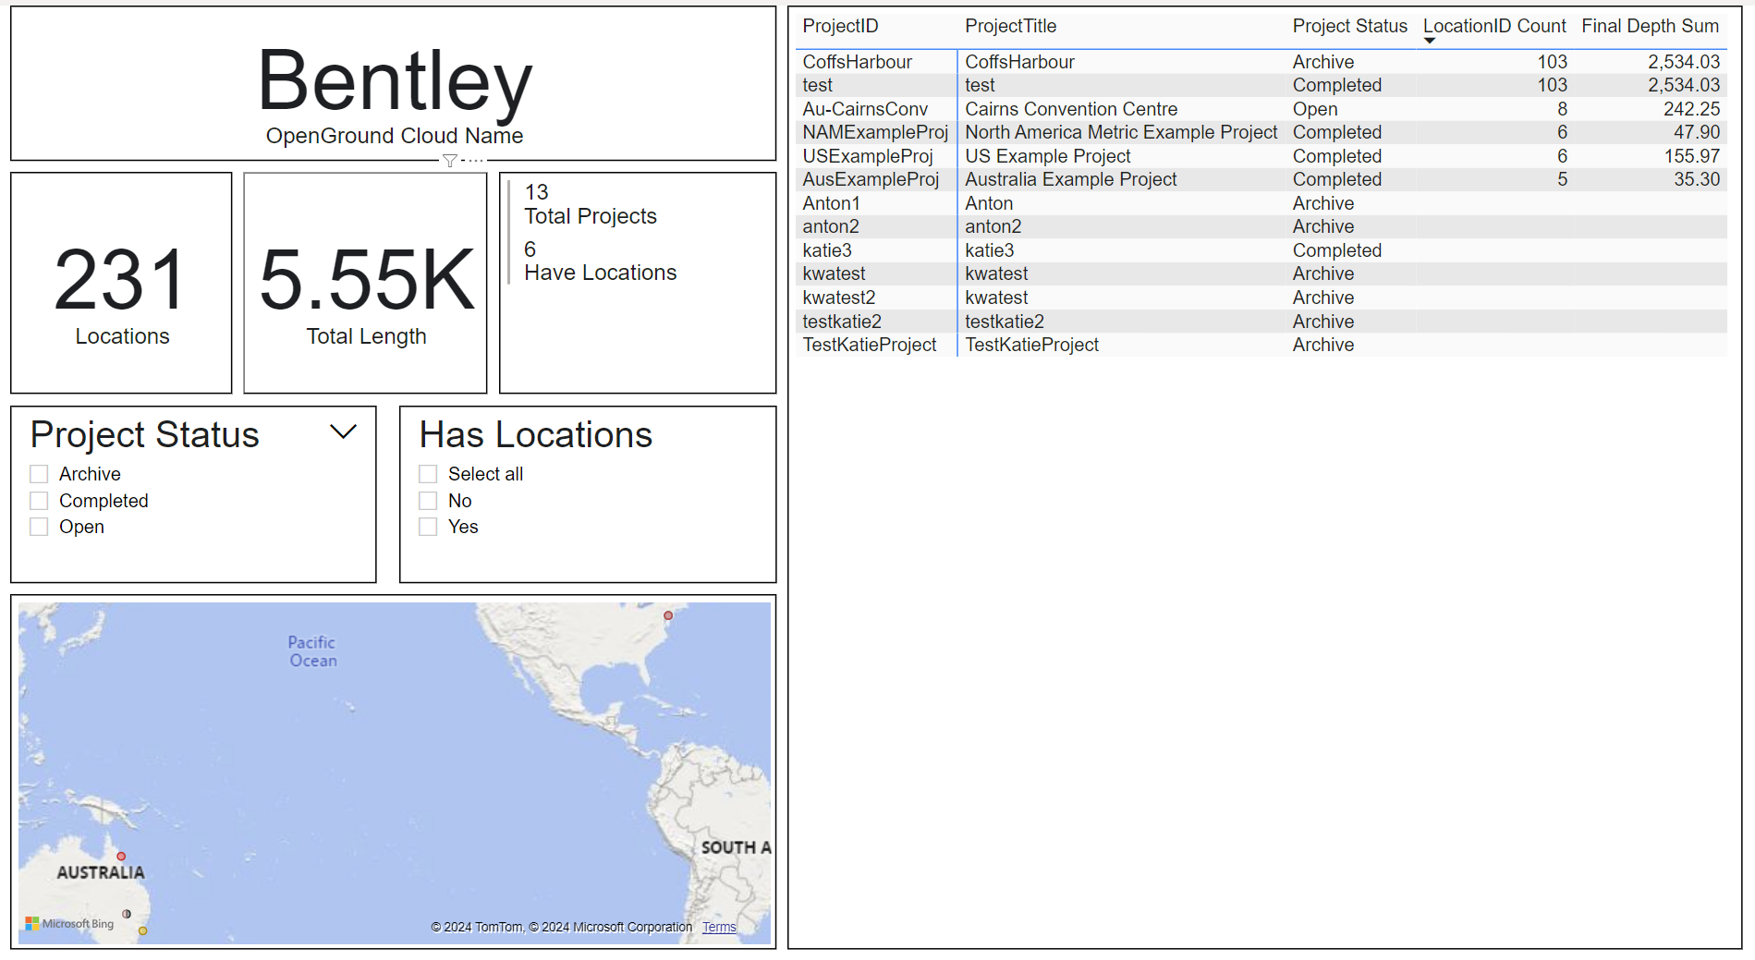Select the red map marker in northeast Australia

[121, 857]
